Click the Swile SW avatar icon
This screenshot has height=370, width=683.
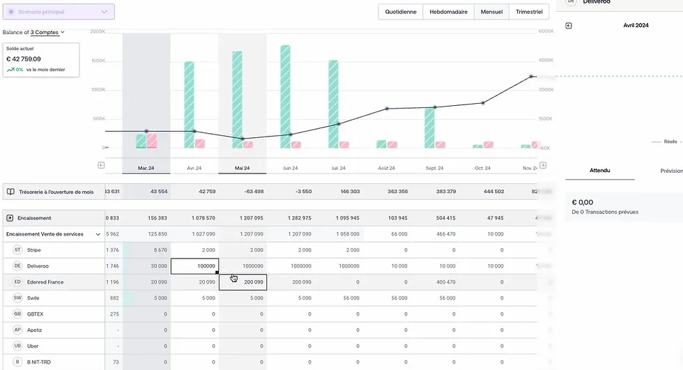coord(17,298)
